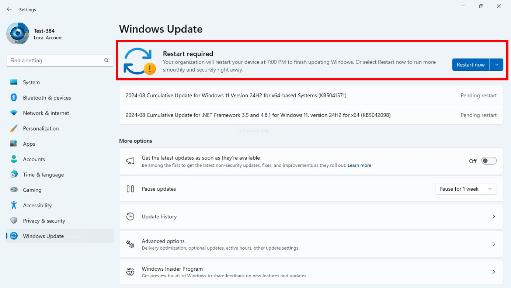Open the Windows Insider Program row
This screenshot has height=288, width=511.
point(311,272)
